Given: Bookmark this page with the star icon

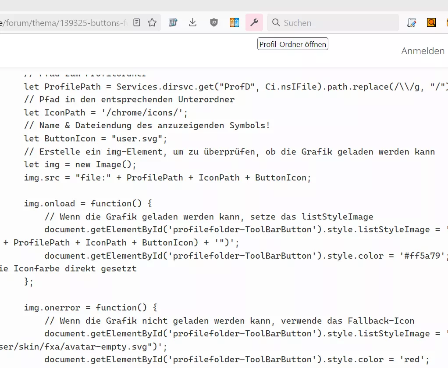Looking at the screenshot, I should coord(152,22).
